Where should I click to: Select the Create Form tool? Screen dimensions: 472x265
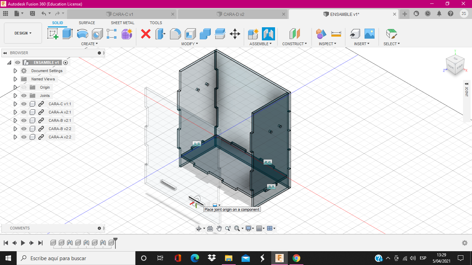coord(127,34)
